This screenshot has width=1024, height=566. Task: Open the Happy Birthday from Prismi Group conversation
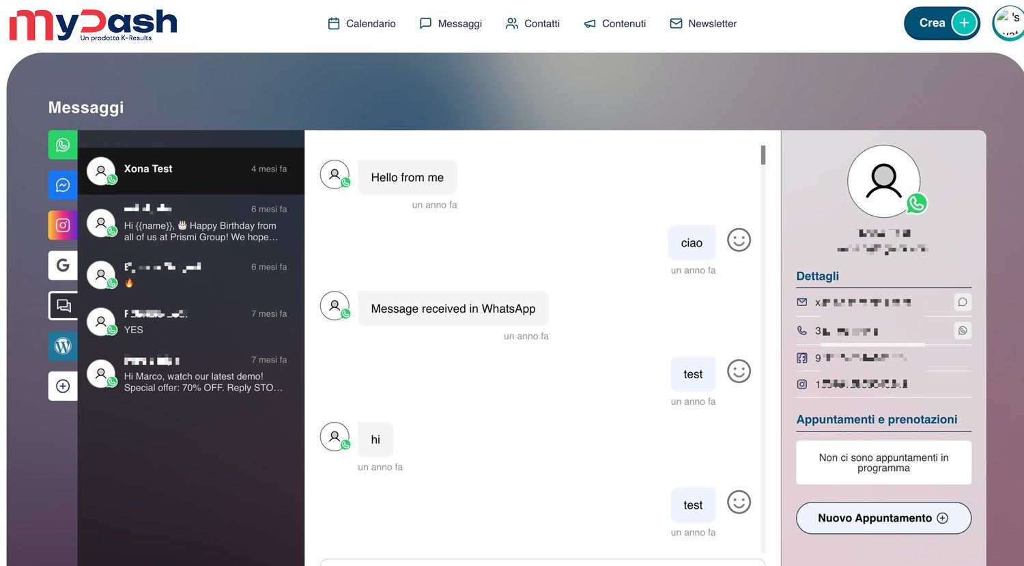[191, 223]
